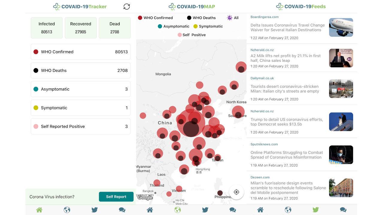Viewport: 383px width, 215px height.
Task: Select globe icon in Map screen bottom bar
Action: (177, 210)
